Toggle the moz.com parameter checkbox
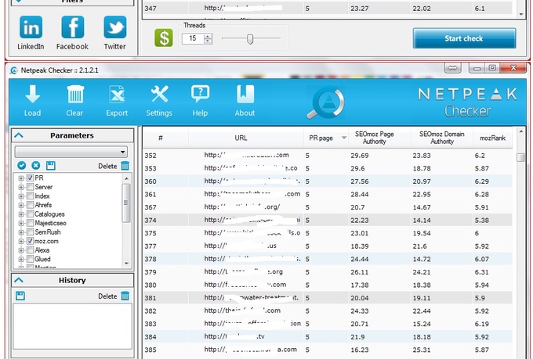Image resolution: width=533 pixels, height=359 pixels. tap(30, 241)
